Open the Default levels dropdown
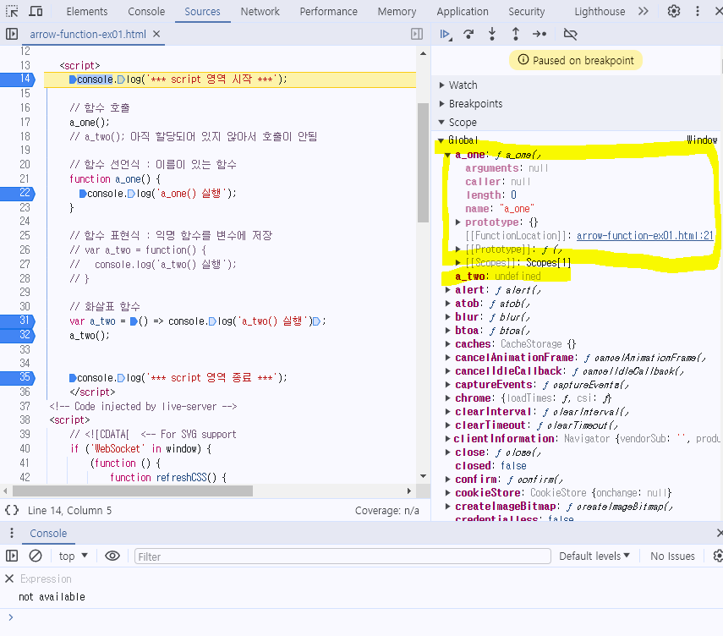Viewport: 723px width, 636px height. point(594,556)
